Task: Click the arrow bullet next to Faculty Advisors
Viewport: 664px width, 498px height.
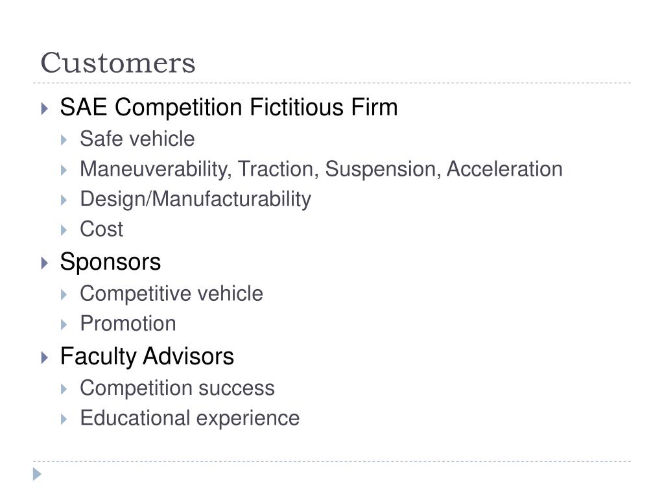Action: [45, 358]
